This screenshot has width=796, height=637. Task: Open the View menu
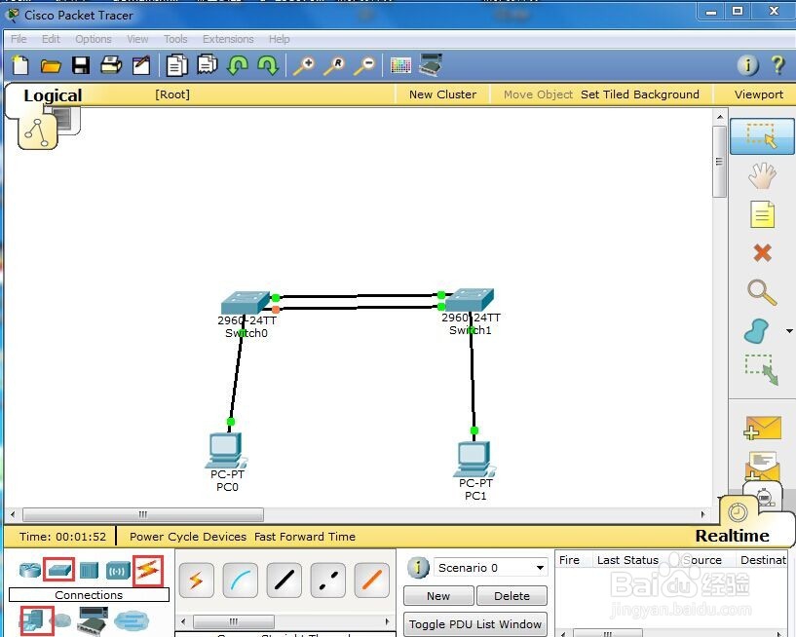137,39
